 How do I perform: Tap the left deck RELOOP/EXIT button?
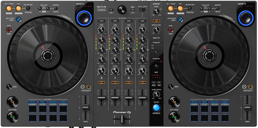pos(28,8)
